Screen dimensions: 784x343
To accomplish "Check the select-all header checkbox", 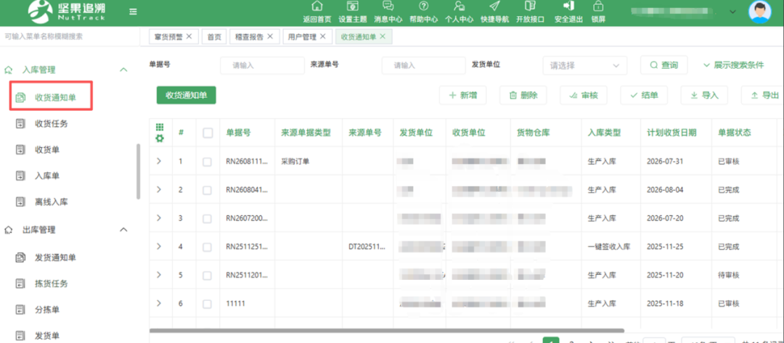I will (208, 133).
